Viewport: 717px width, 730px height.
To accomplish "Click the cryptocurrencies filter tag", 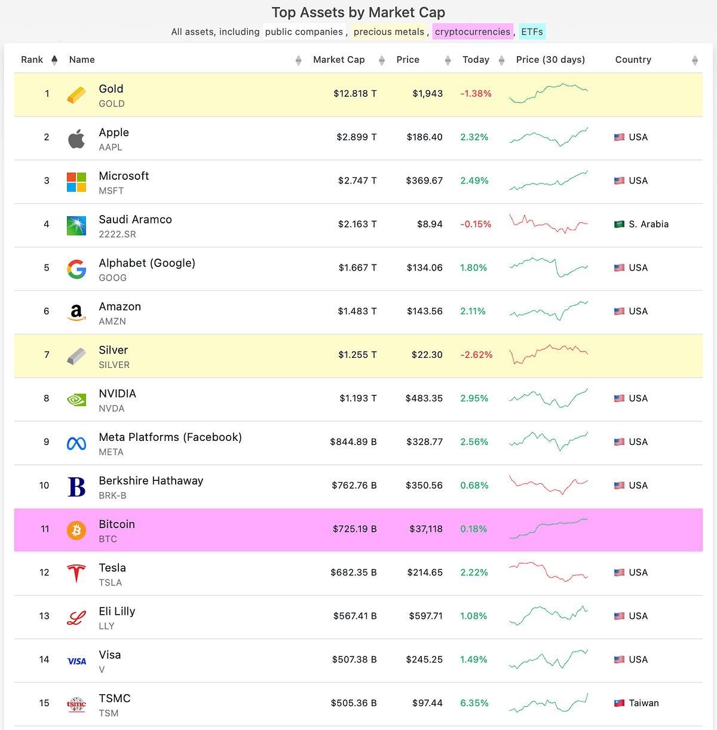I will pyautogui.click(x=473, y=32).
